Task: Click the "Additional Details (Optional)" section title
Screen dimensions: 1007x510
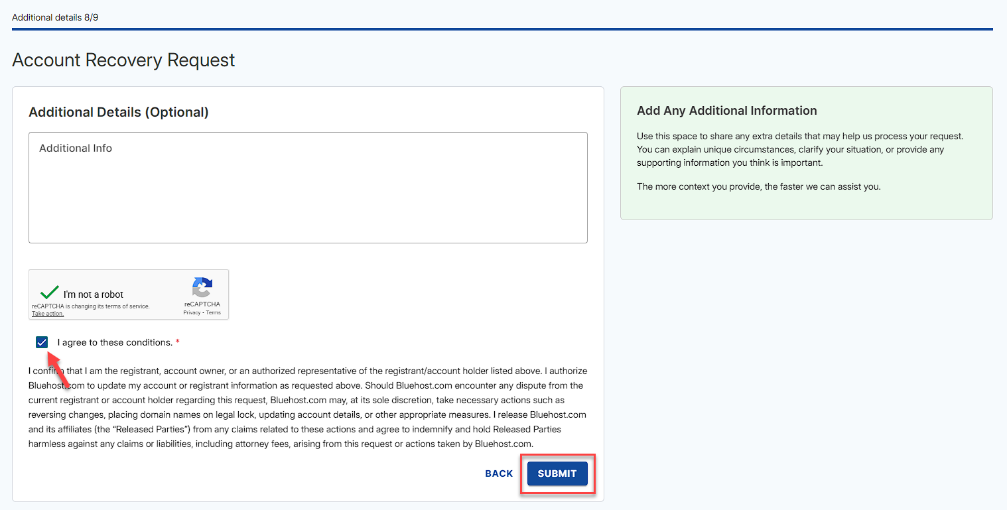Action: (x=118, y=112)
